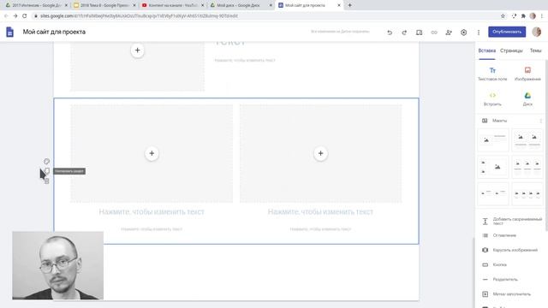Click the Опубликовать publish button
548x308 pixels.
tap(507, 32)
